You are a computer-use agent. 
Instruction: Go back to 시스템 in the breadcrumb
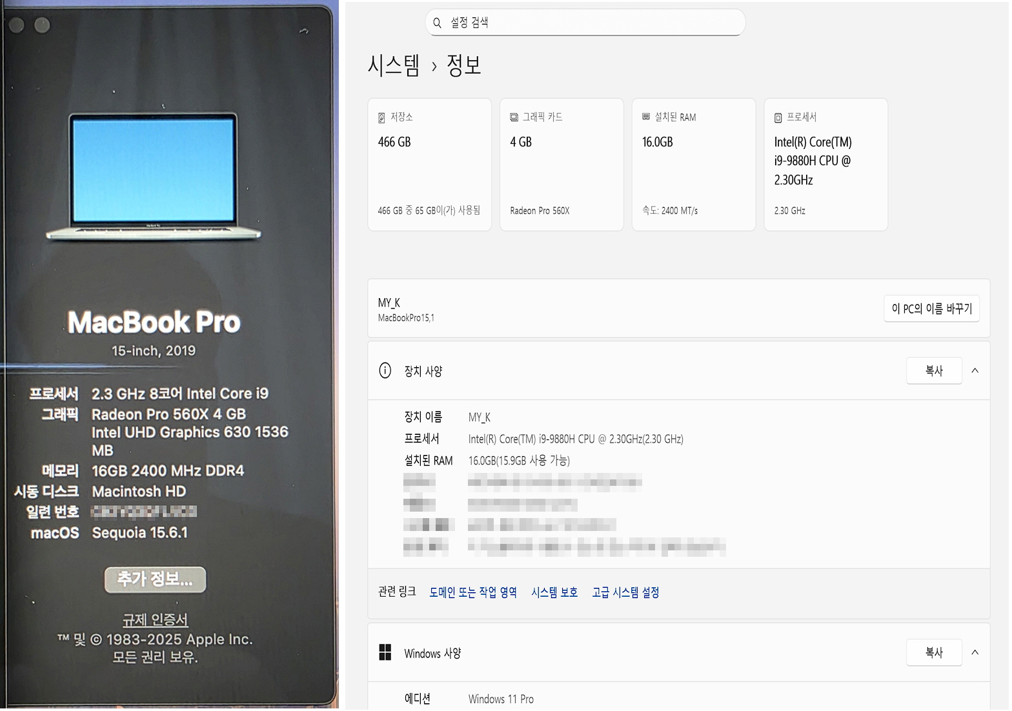(x=394, y=65)
